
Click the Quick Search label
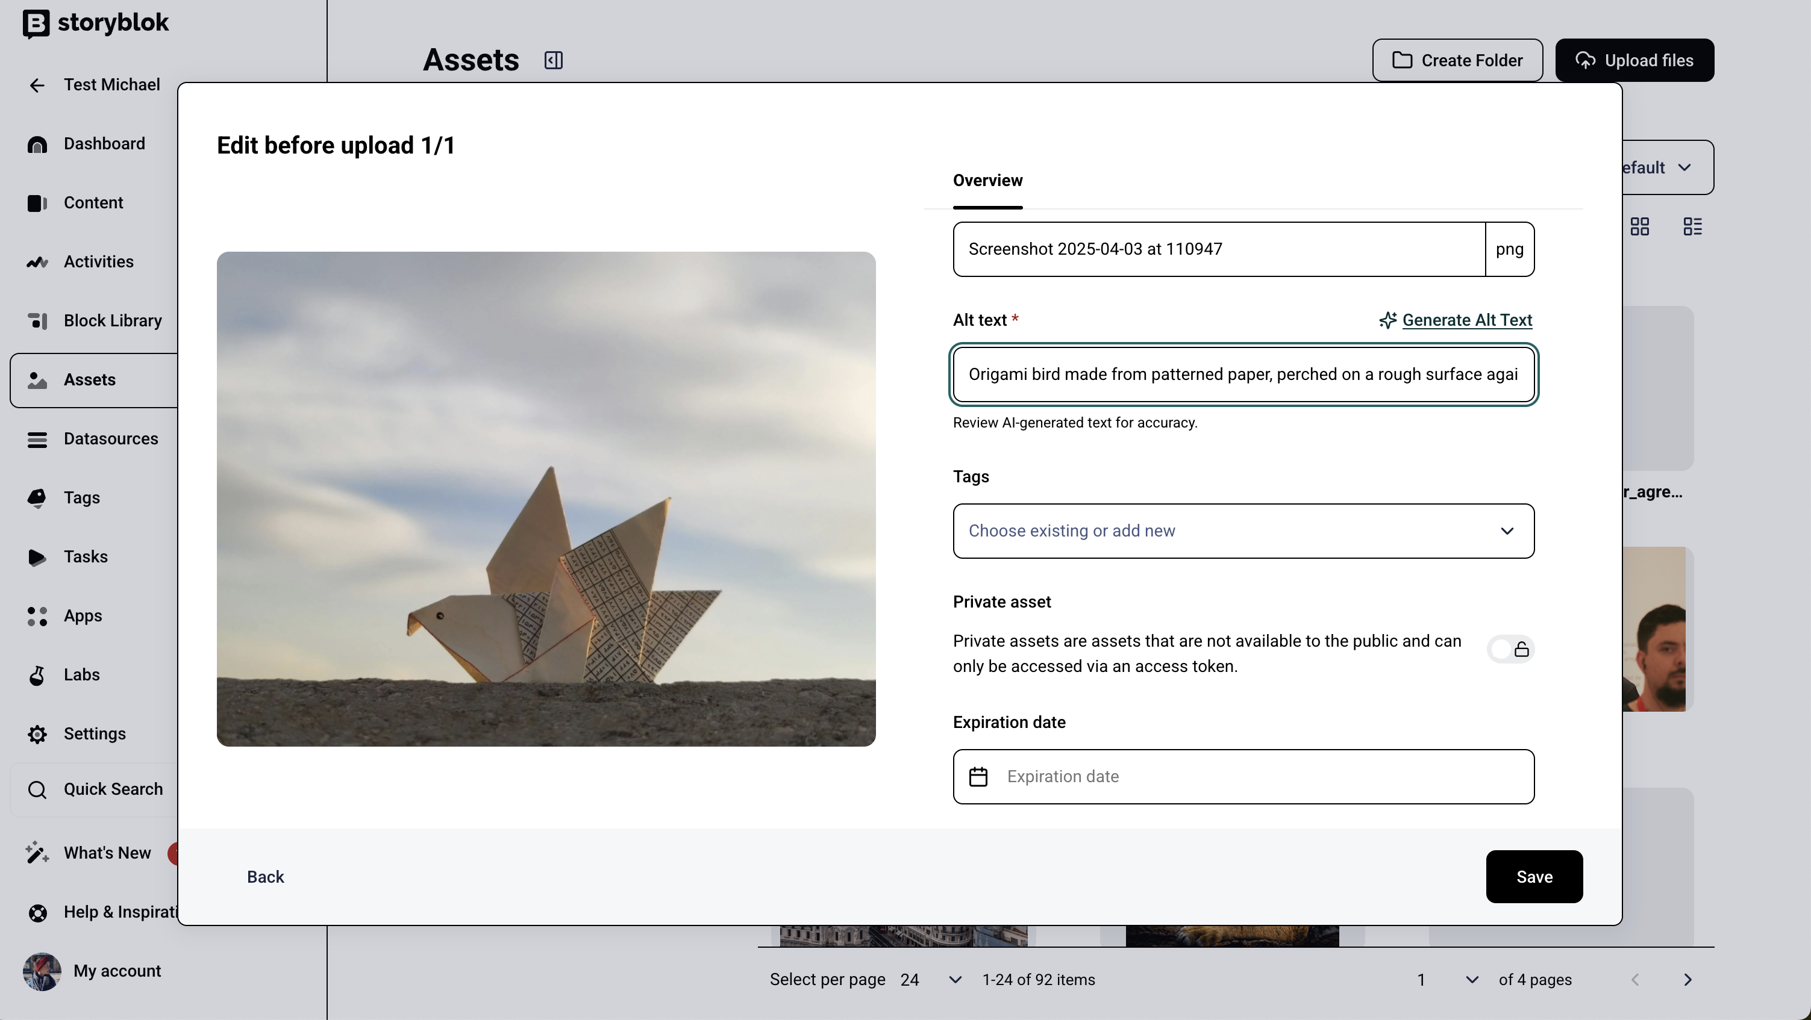pyautogui.click(x=113, y=789)
